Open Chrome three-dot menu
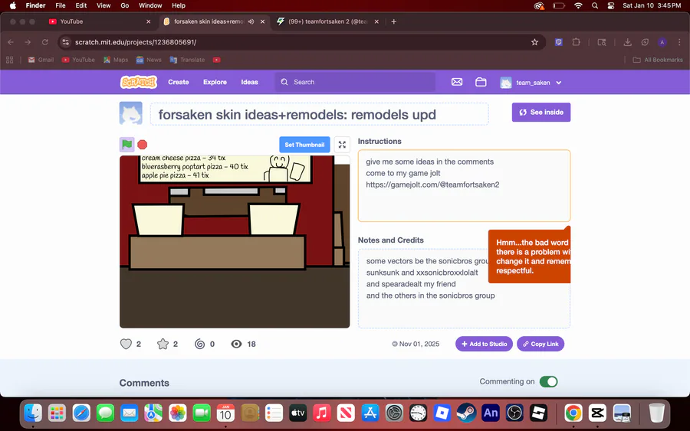The height and width of the screenshot is (431, 690). (x=679, y=42)
